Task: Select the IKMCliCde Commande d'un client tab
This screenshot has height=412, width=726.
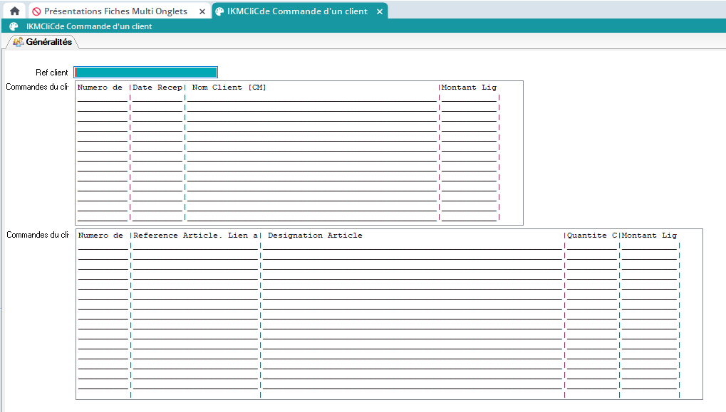Action: coord(297,11)
